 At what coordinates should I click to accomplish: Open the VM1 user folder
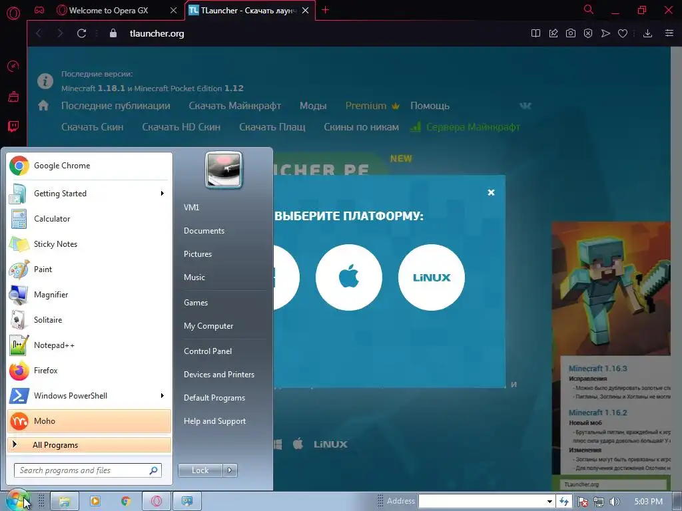tap(191, 208)
